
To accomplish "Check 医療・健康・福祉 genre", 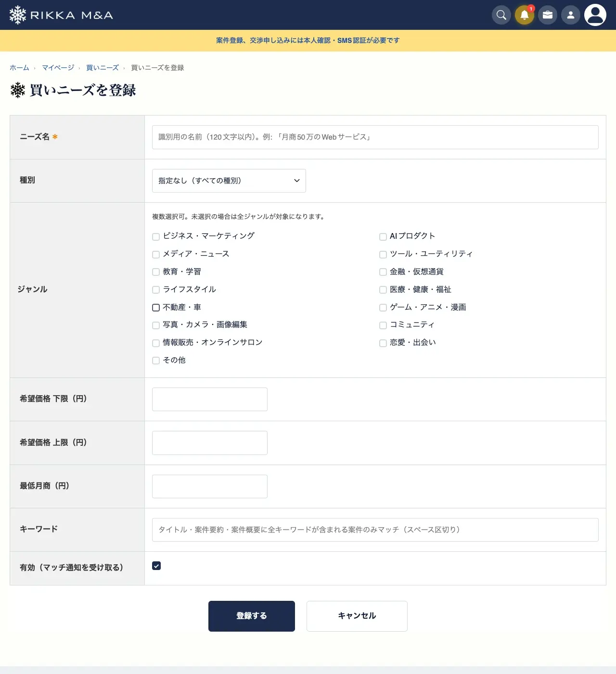I will (383, 290).
